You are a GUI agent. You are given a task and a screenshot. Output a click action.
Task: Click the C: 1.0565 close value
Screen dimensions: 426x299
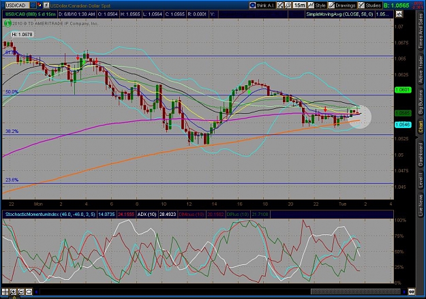174,14
